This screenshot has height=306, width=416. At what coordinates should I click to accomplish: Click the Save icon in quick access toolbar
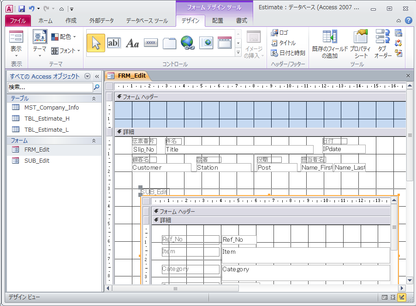coord(22,9)
